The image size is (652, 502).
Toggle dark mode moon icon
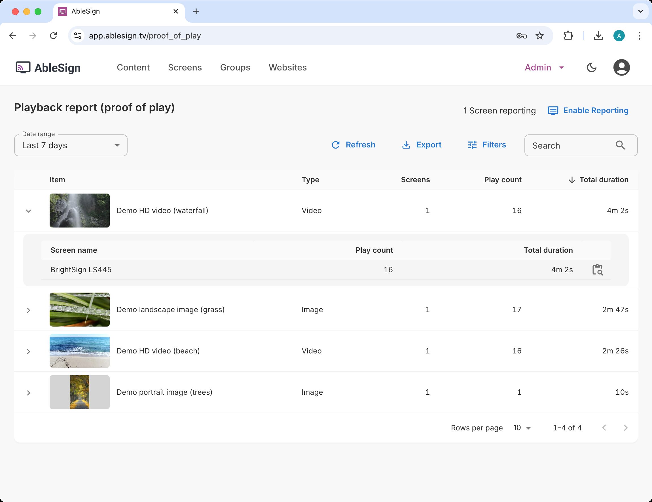pyautogui.click(x=591, y=68)
